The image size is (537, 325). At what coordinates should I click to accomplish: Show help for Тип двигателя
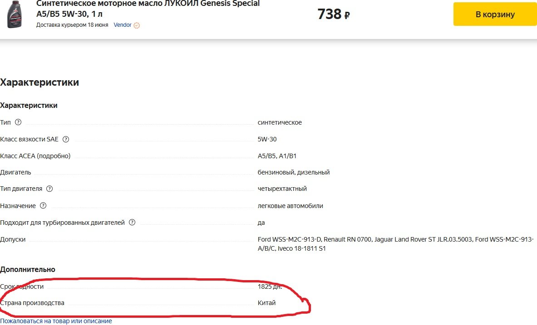pos(49,189)
